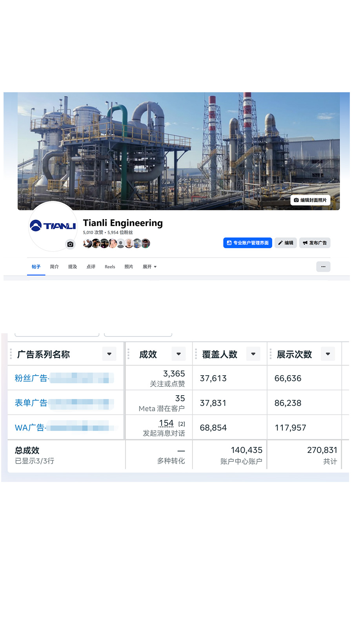Click the drag handle beside 展示次数 column
Screen dimensions: 353x628
(x=270, y=354)
